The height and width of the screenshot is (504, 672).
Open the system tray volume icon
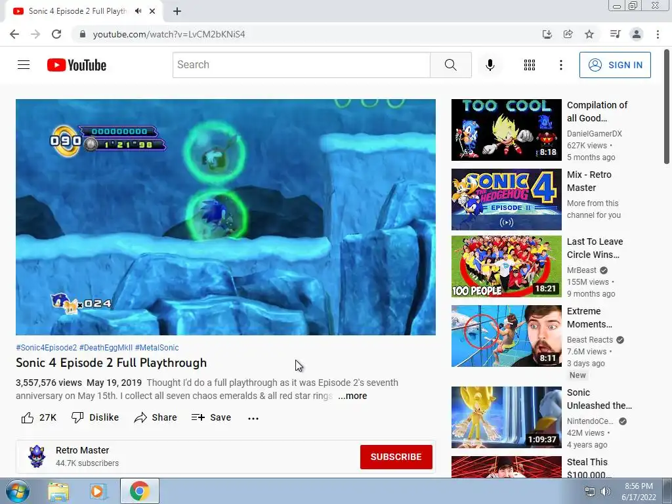pyautogui.click(x=606, y=492)
